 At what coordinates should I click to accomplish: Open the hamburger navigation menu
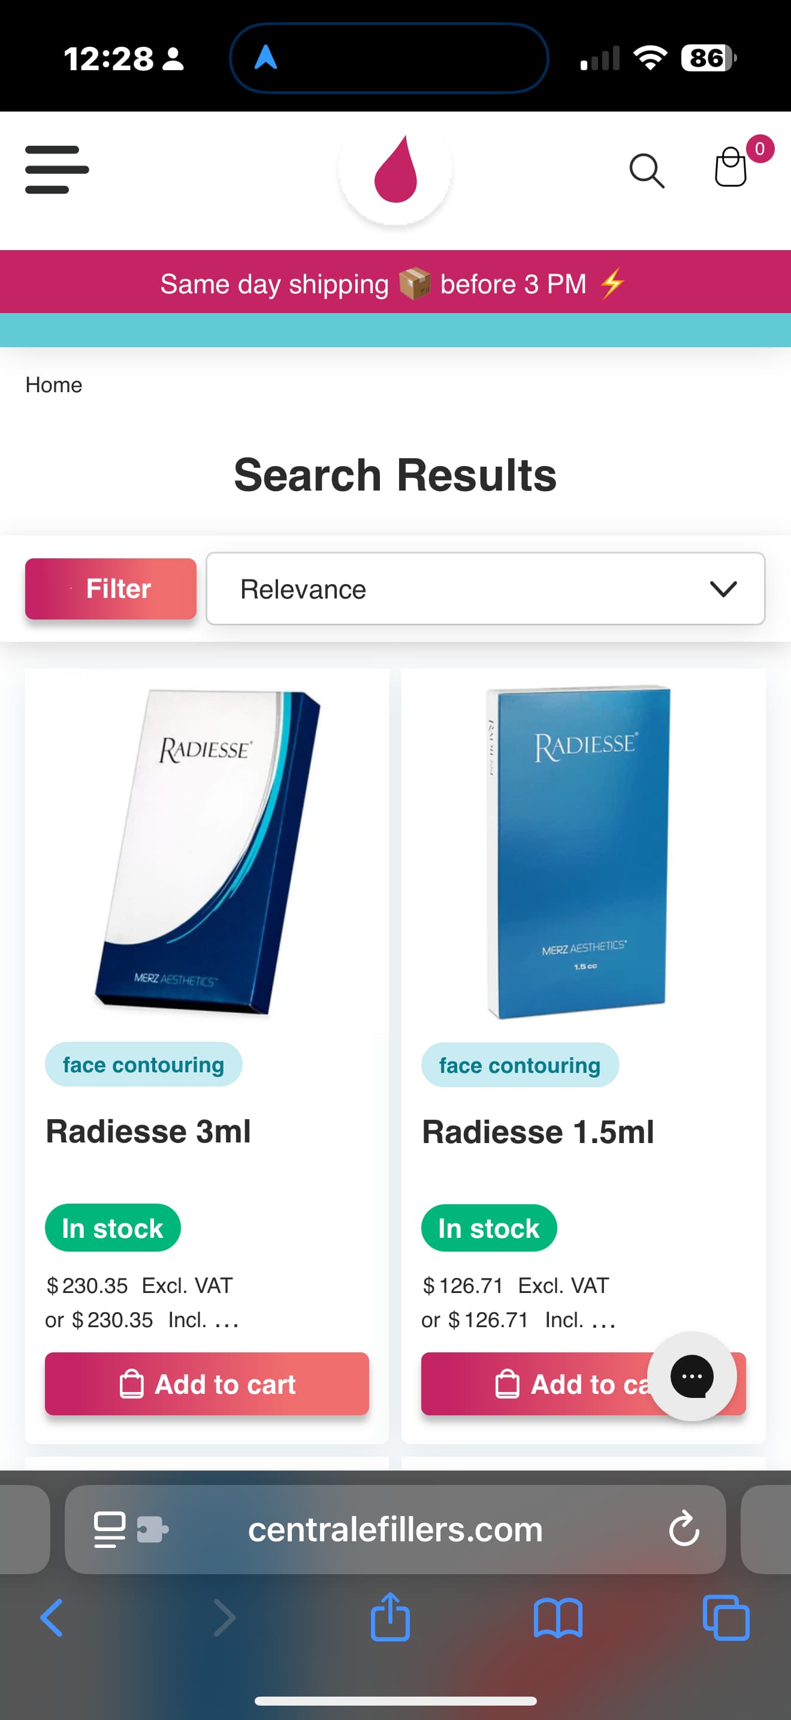57,170
